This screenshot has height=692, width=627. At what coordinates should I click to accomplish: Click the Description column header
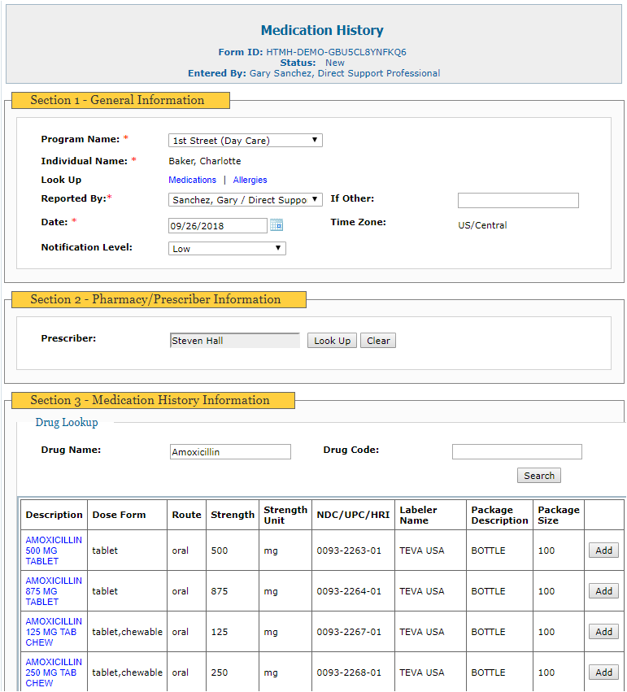click(x=54, y=515)
